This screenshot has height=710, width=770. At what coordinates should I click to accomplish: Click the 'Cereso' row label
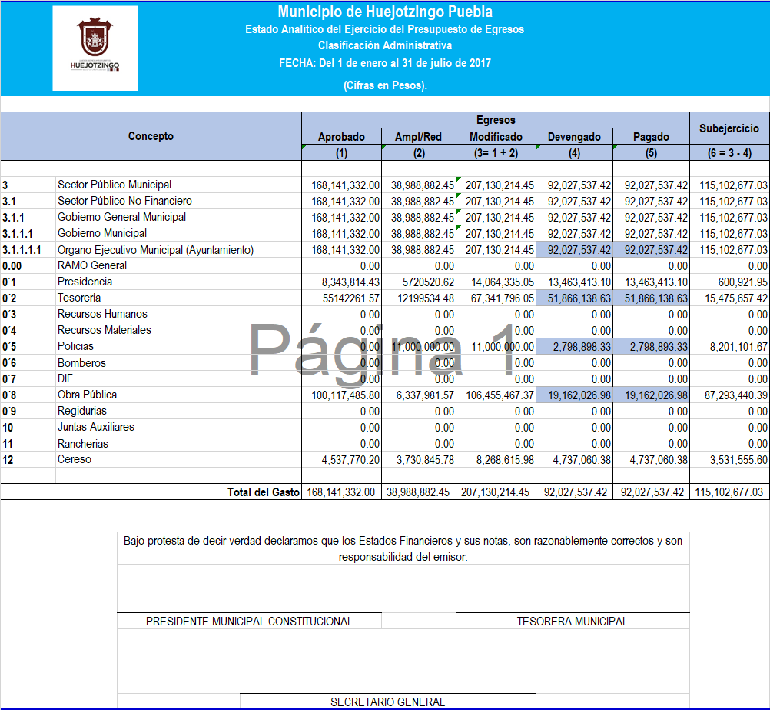[x=74, y=459]
